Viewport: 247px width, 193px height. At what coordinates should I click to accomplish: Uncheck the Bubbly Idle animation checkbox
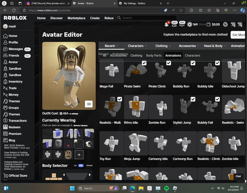point(217,63)
